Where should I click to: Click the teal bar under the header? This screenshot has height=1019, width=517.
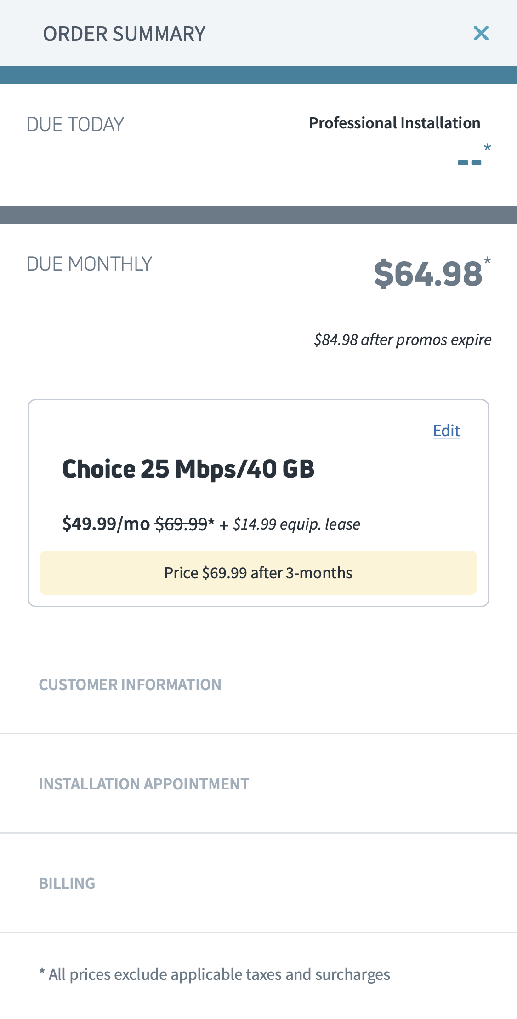click(x=258, y=75)
